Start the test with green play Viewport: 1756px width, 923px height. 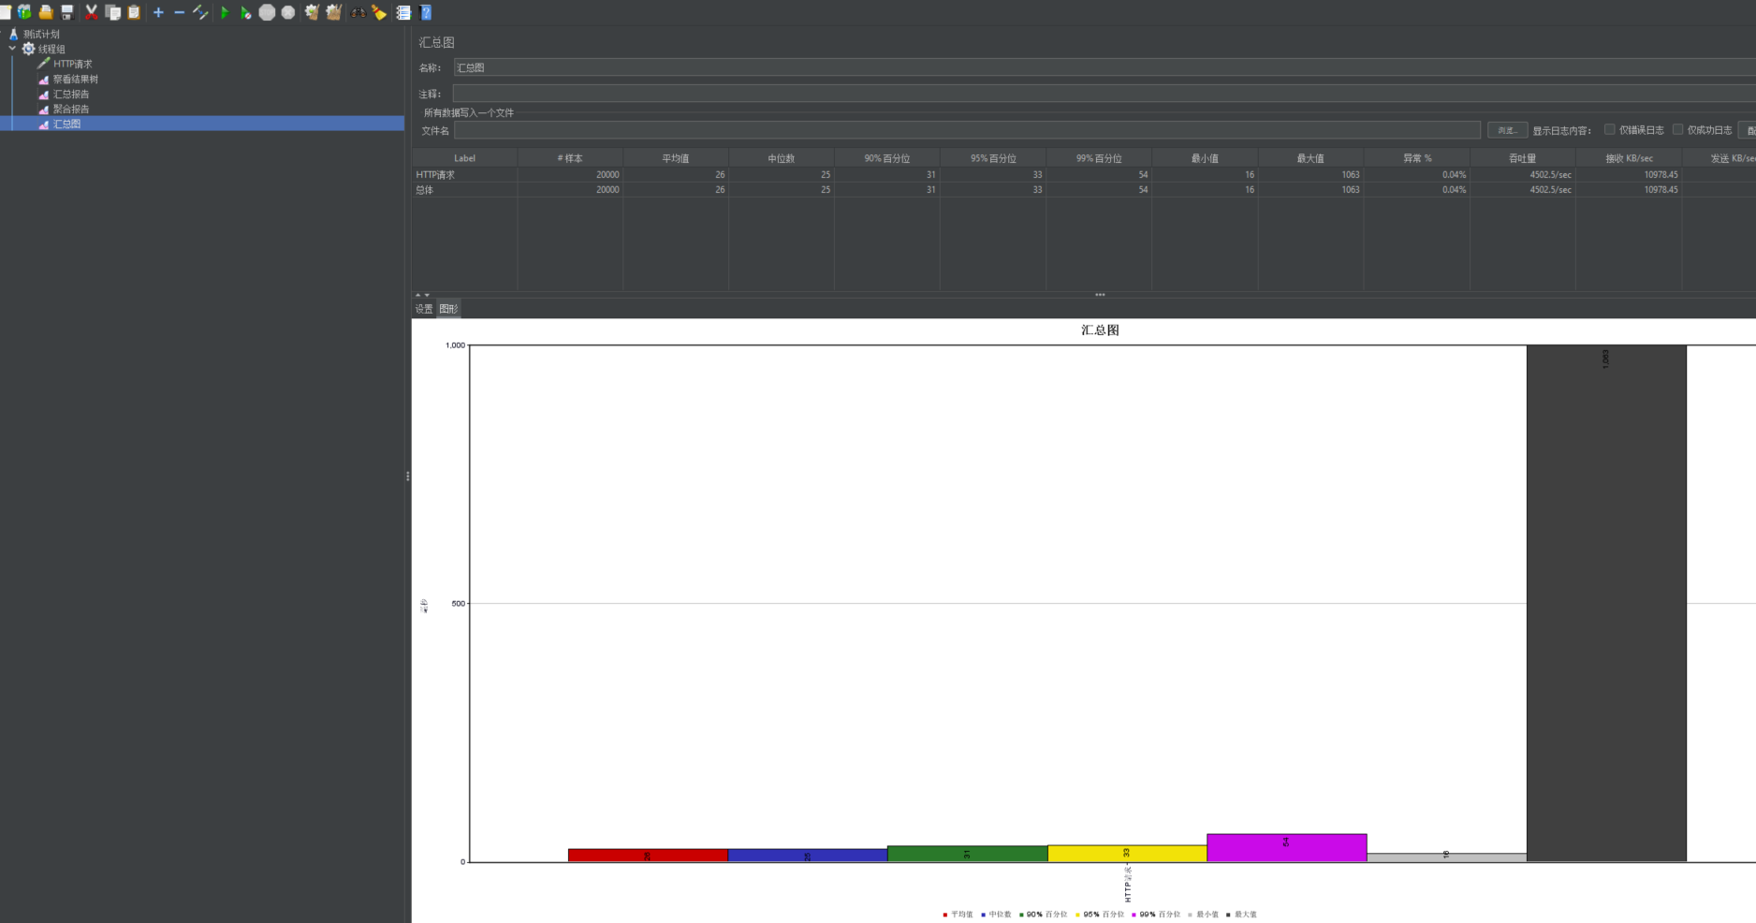(225, 12)
